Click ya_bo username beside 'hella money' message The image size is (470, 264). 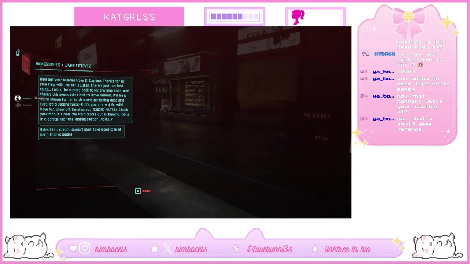point(383,78)
